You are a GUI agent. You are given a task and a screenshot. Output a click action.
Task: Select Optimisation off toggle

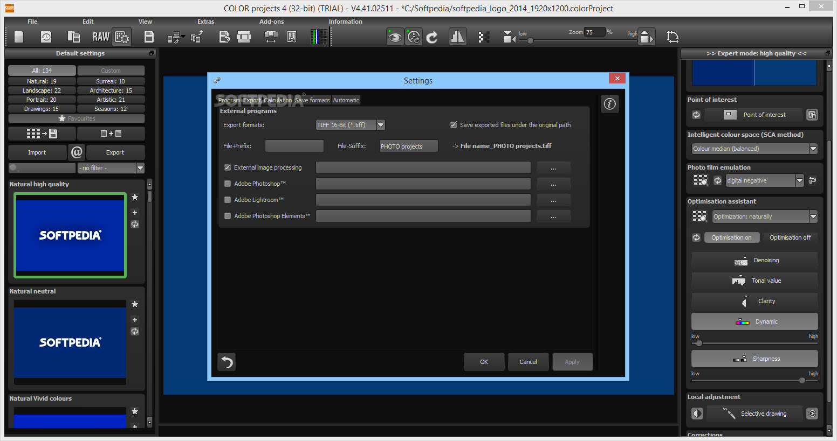tap(790, 237)
